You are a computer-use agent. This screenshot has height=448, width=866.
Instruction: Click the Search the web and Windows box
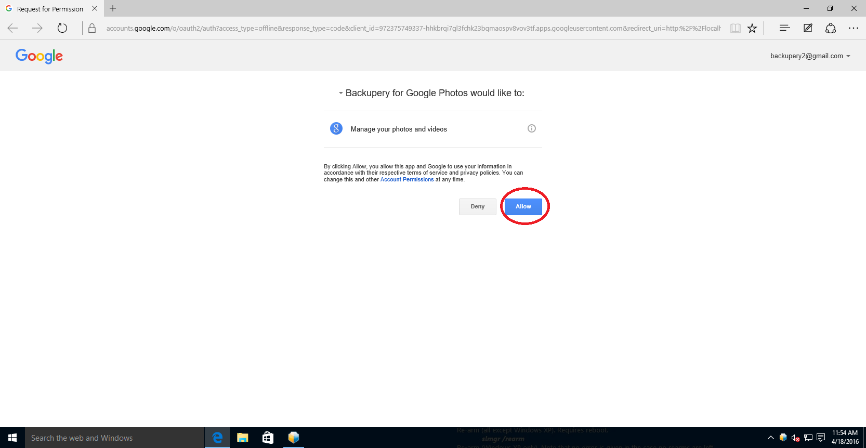point(114,438)
